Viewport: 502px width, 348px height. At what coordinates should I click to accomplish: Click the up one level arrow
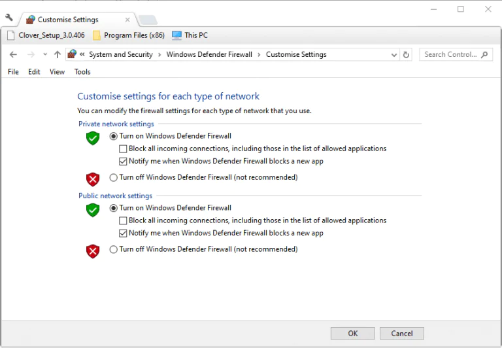click(58, 55)
